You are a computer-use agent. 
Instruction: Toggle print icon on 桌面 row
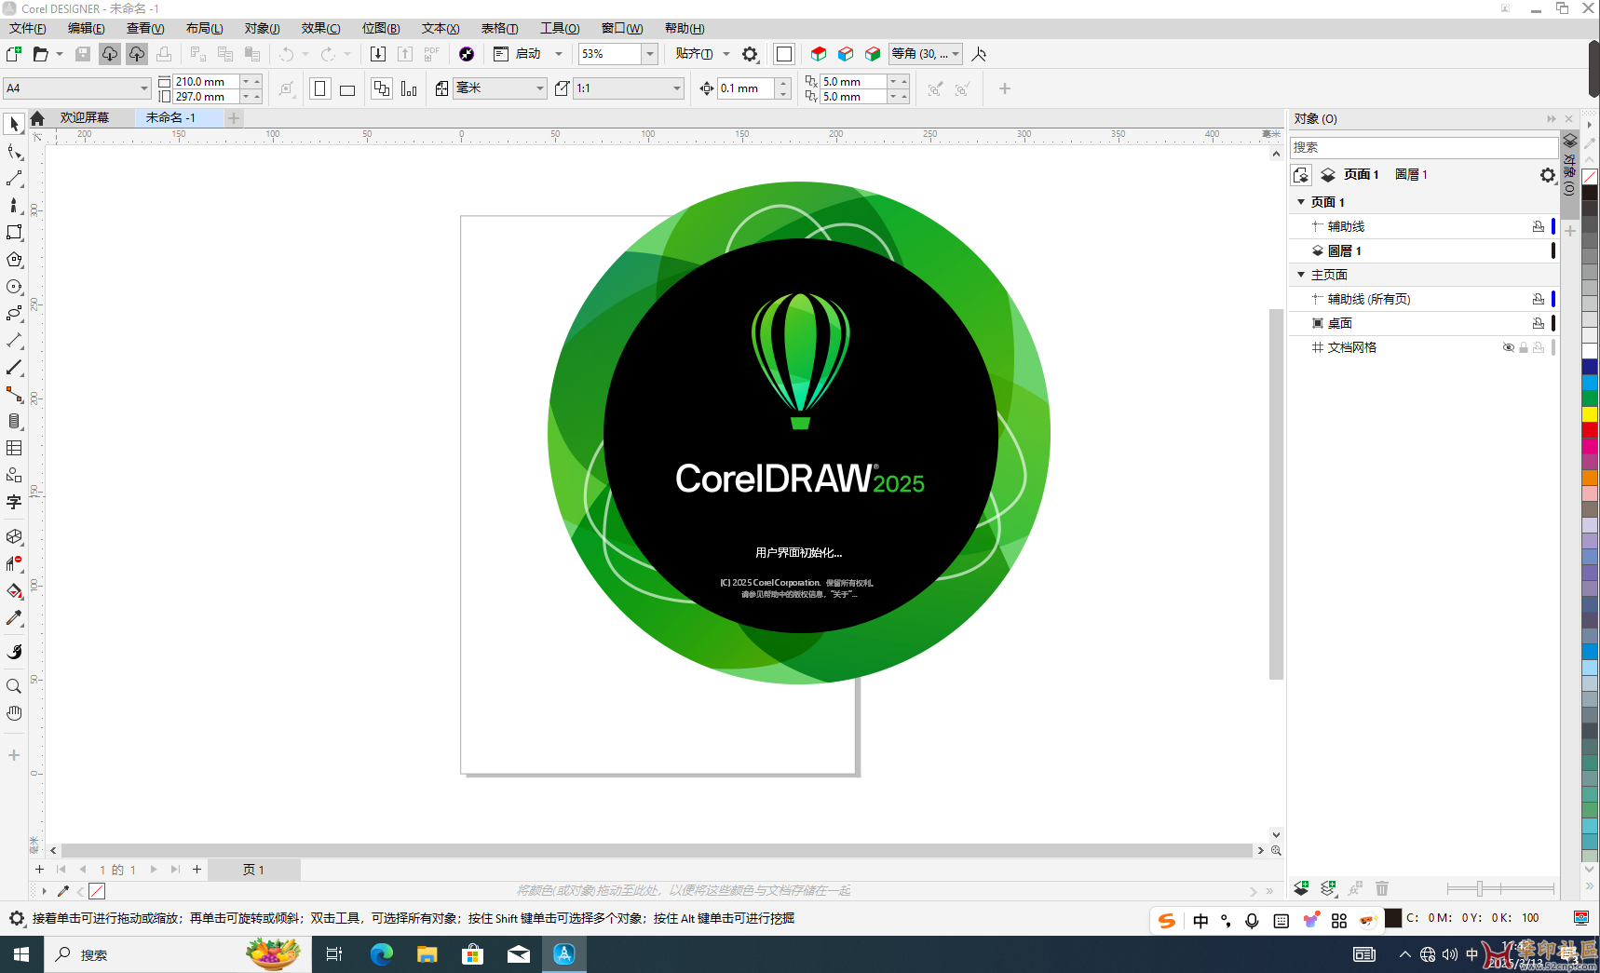tap(1539, 323)
